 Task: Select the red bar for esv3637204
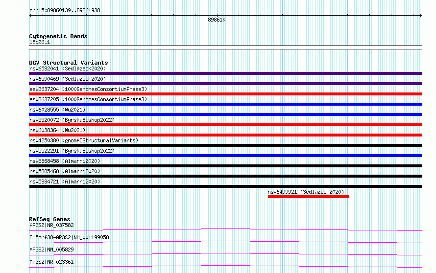pos(225,94)
